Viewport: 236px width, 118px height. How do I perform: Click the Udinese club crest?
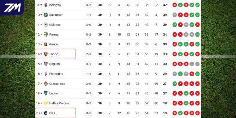coord(46,25)
